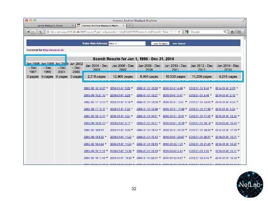268x201 pixels.
Task: Select the Internet Archive Wayback Machine tab
Action: click(101, 25)
